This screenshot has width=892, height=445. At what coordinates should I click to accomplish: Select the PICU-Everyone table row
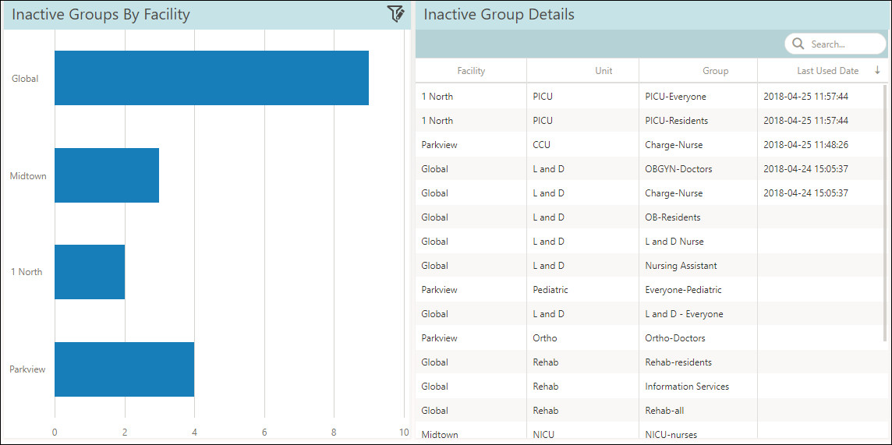(x=649, y=97)
